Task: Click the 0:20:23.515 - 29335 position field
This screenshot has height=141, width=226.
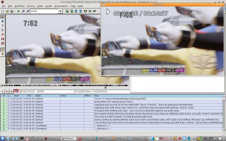Action: click(47, 91)
